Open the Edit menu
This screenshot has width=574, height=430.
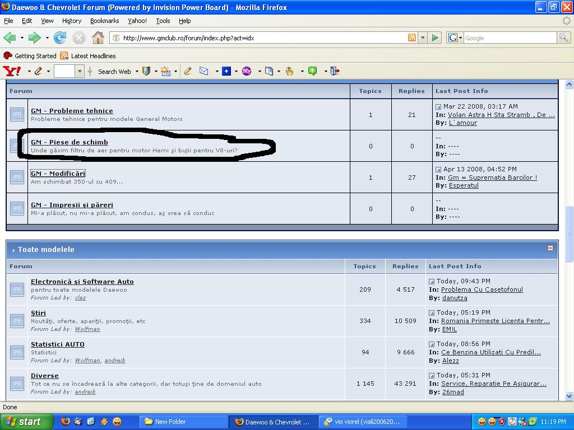27,21
